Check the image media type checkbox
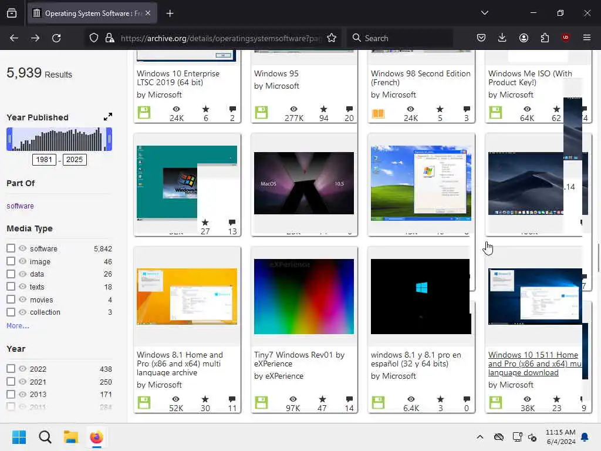Viewport: 601px width, 451px height. [x=11, y=261]
